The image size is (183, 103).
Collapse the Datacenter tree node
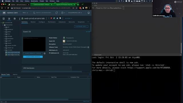[x=3, y=25]
